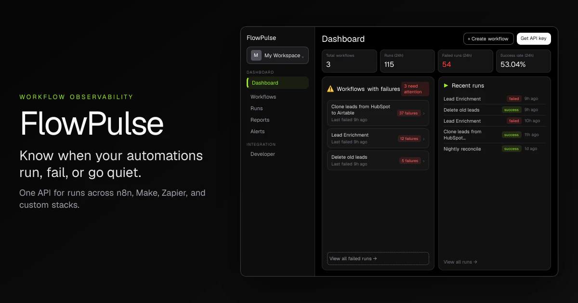The height and width of the screenshot is (303, 578).
Task: Click the FlowPulse logo in the sidebar
Action: click(x=261, y=38)
